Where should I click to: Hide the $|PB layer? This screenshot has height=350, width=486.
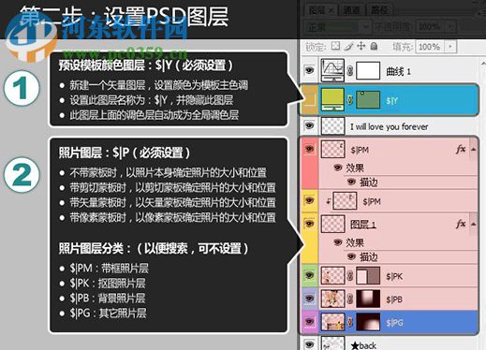click(309, 299)
